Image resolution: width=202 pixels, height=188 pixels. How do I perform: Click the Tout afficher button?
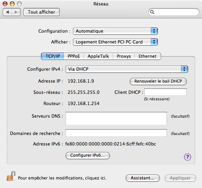(x=41, y=12)
